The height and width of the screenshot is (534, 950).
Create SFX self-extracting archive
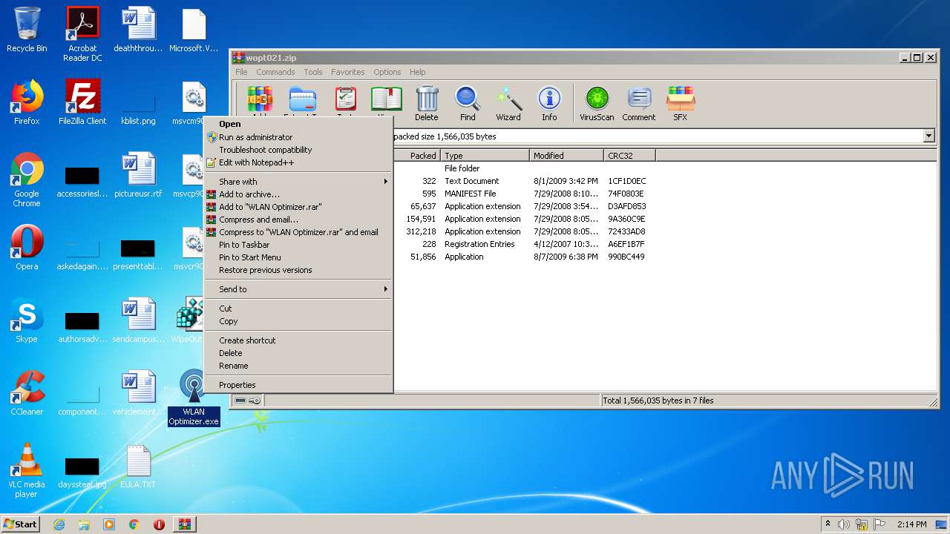(680, 103)
